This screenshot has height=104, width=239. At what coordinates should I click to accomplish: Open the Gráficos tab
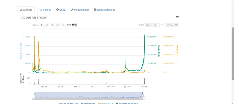(26, 10)
